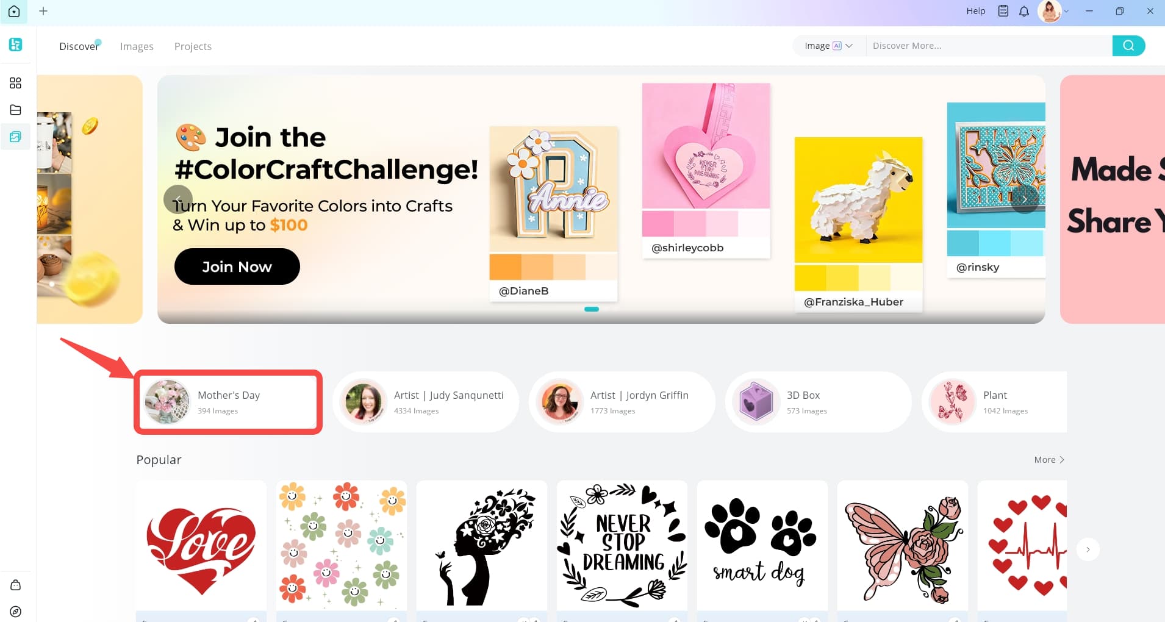Select the banner carousel indicator dot

[592, 309]
